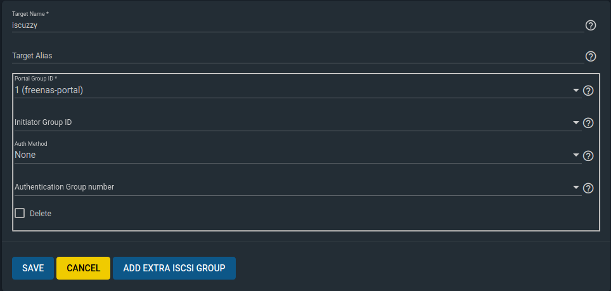The height and width of the screenshot is (291, 611).
Task: Show help tooltip for Target Alias
Action: click(591, 56)
